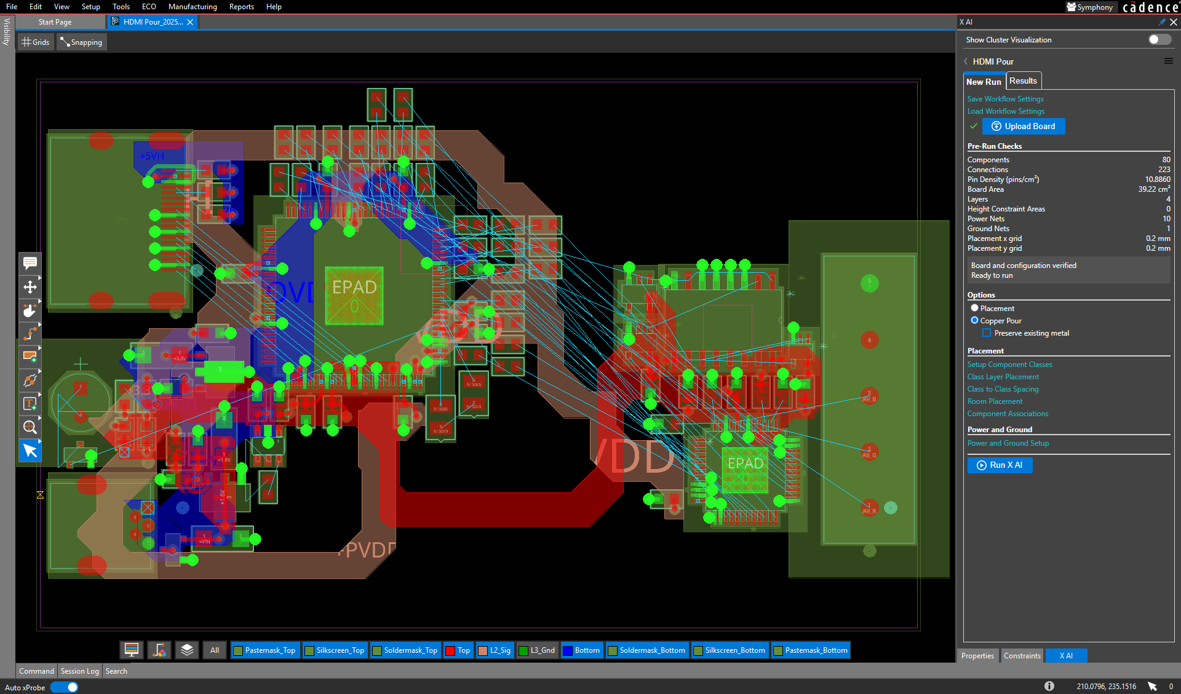
Task: Select the arrow selection tool
Action: [30, 451]
